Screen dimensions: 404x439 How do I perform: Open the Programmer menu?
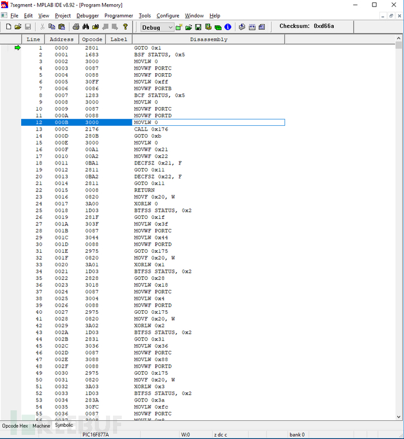point(119,16)
